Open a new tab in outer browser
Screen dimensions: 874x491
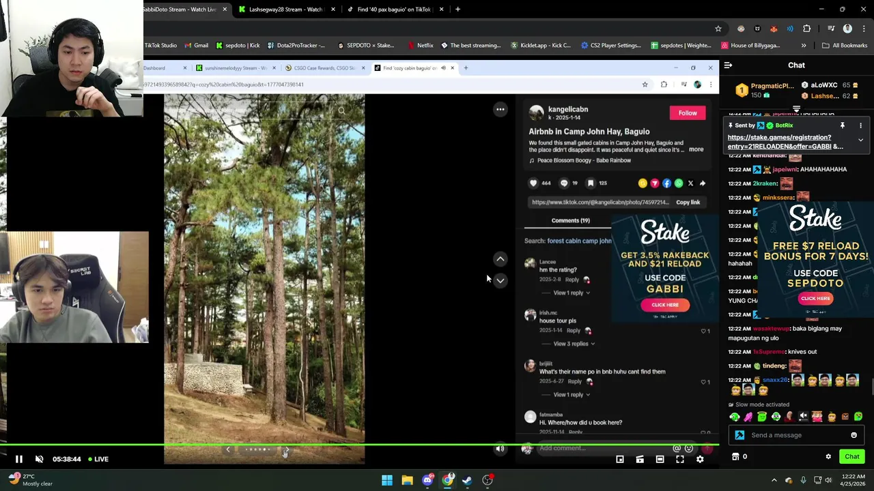[x=457, y=10]
